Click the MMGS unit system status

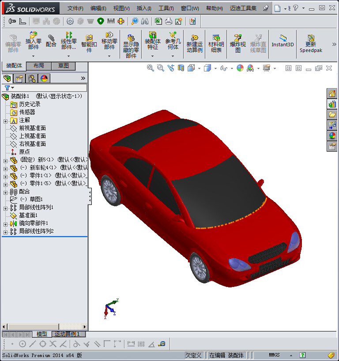(274, 355)
